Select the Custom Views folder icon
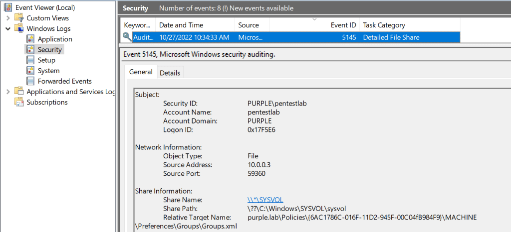The image size is (511, 232). click(19, 18)
